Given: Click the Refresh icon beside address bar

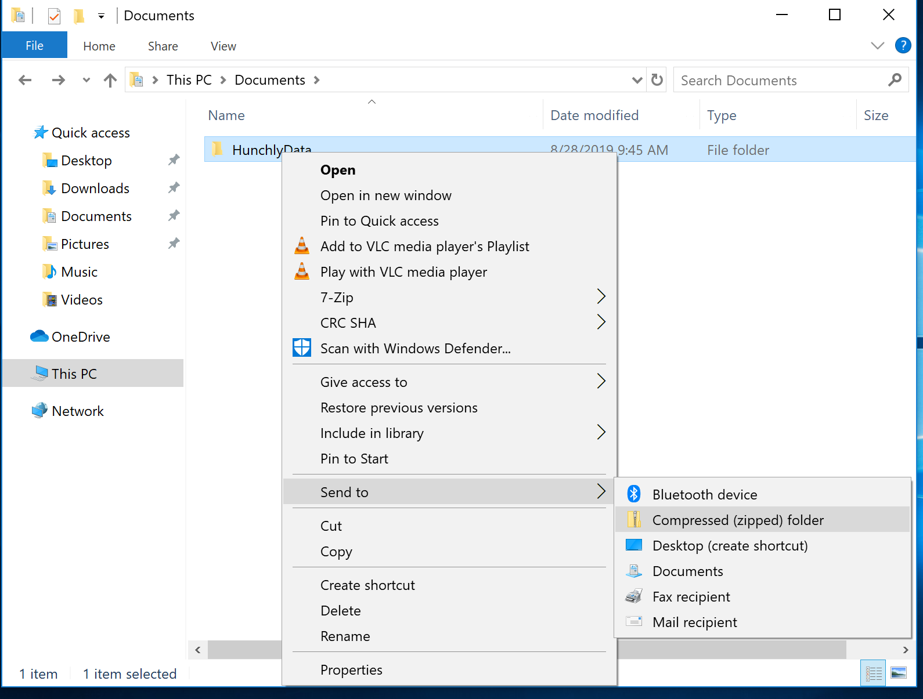Looking at the screenshot, I should coord(657,80).
